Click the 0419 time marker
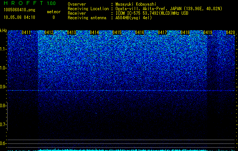 (x=208, y=32)
